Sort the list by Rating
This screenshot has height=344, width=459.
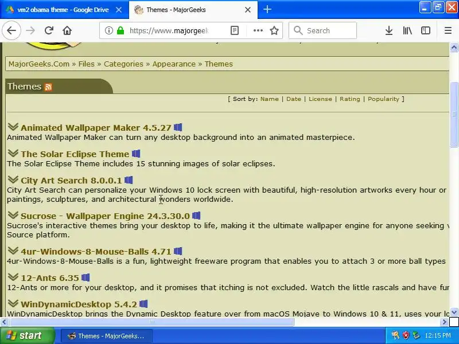coord(350,99)
